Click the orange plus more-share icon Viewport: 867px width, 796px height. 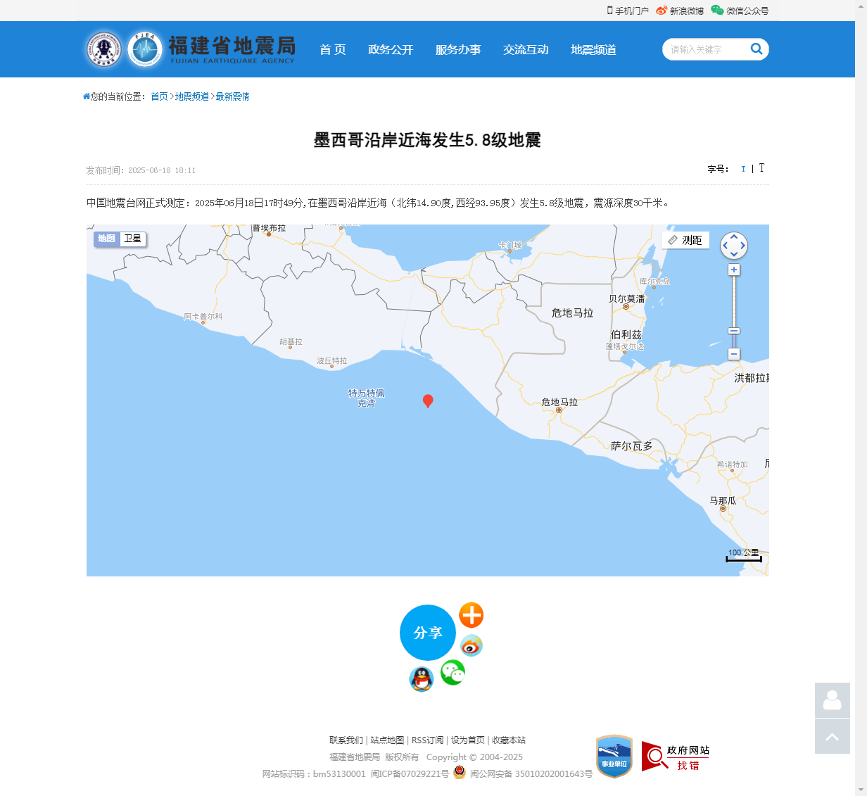point(471,615)
